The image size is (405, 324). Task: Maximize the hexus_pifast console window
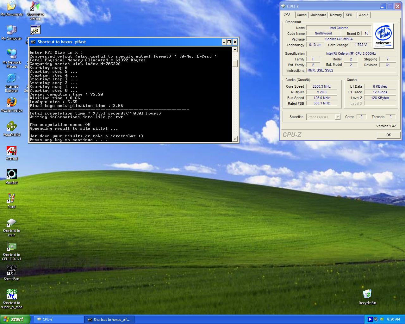coord(229,42)
